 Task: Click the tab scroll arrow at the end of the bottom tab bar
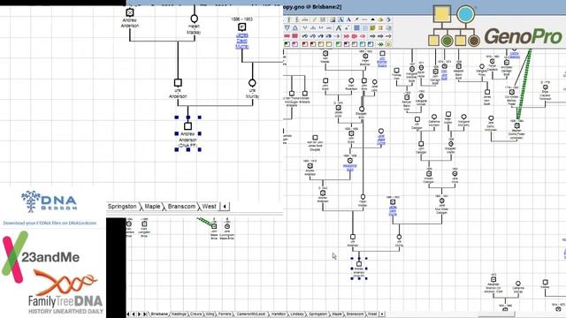pos(381,314)
